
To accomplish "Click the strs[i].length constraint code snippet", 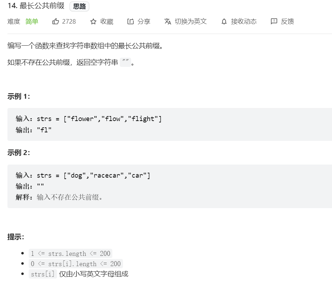I will pos(76,264).
